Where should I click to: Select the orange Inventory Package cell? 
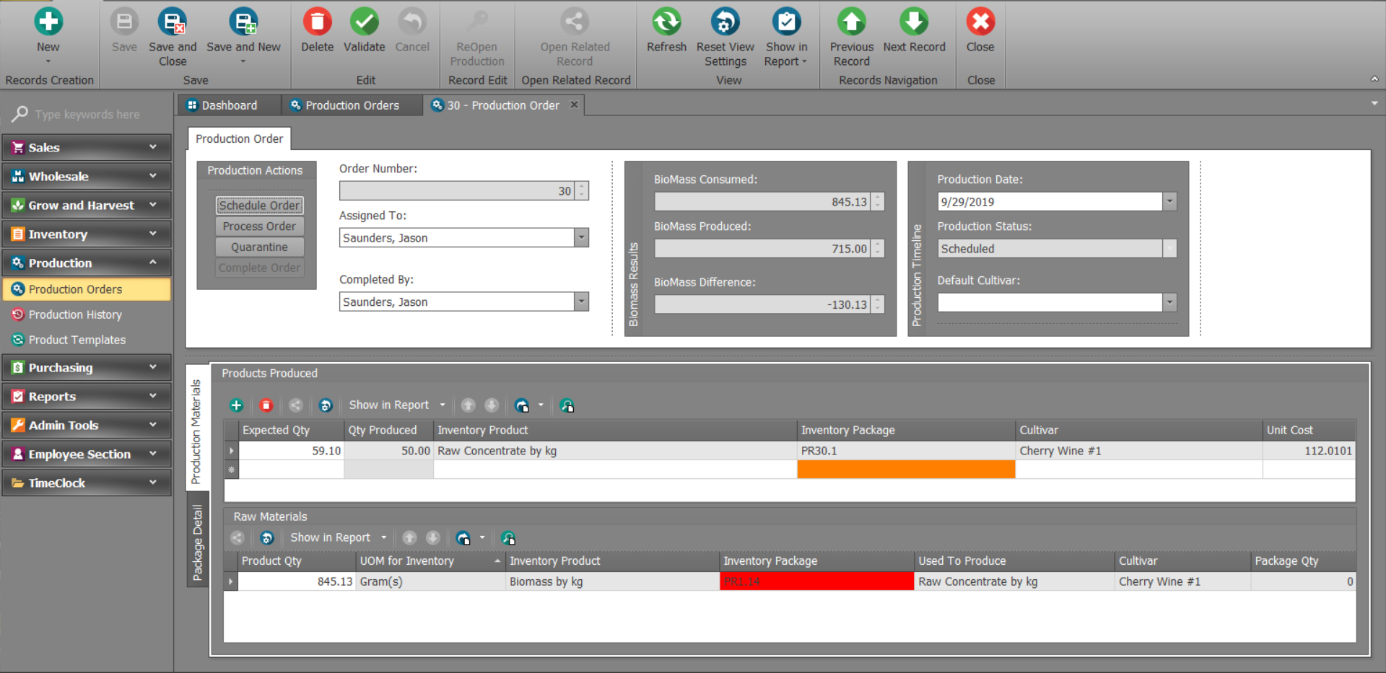pos(905,470)
